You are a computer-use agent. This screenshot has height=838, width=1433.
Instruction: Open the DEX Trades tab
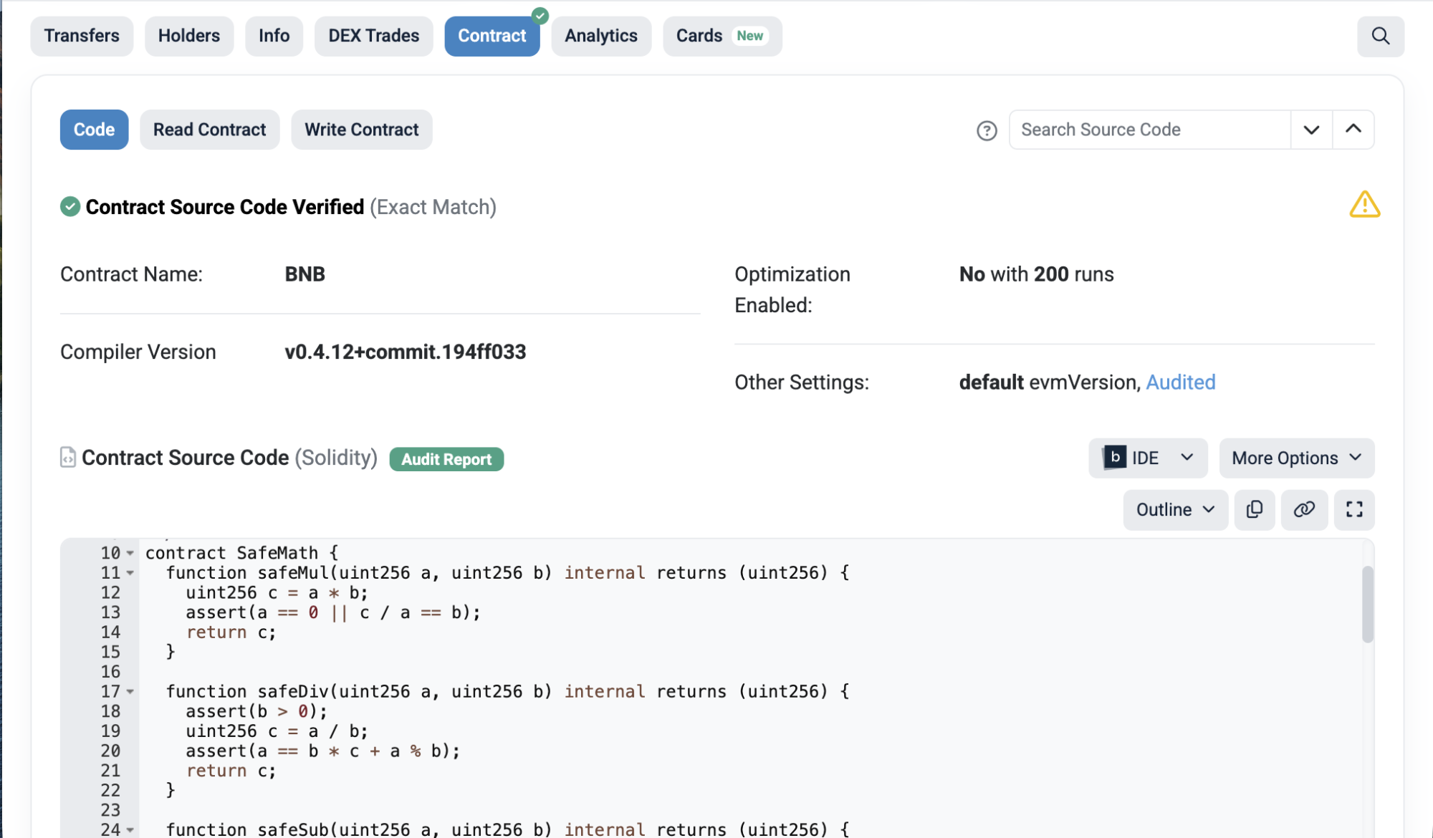373,36
